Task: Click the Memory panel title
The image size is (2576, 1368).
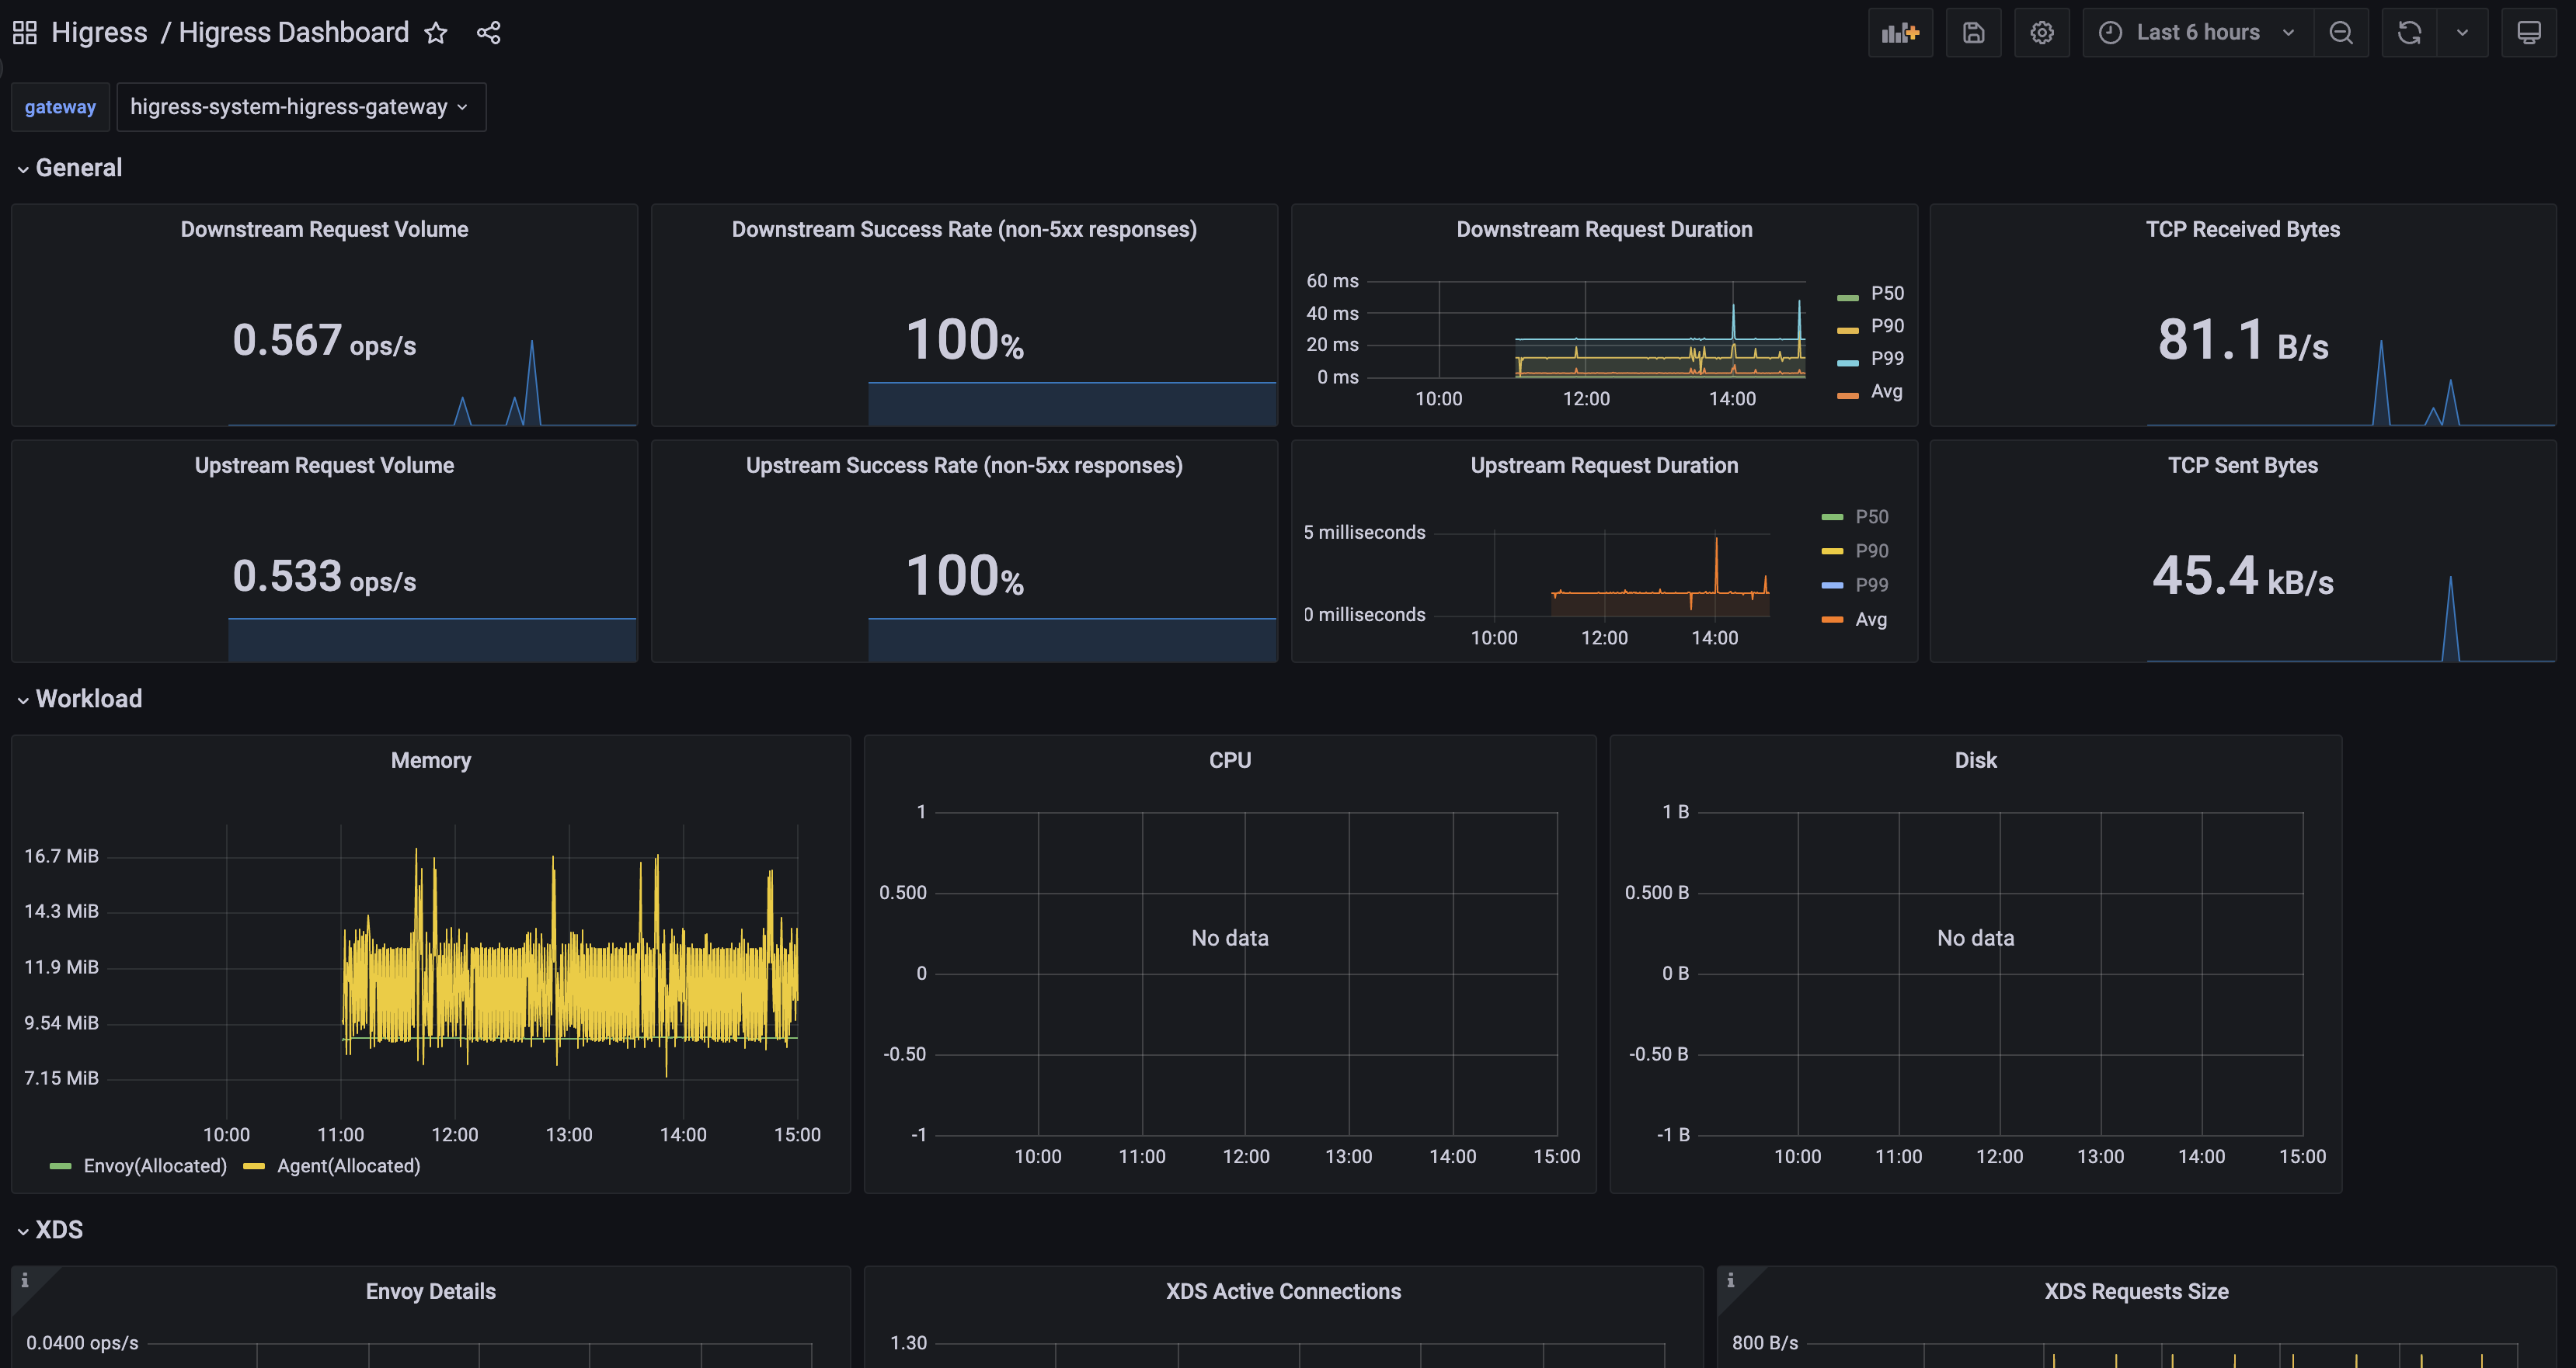Action: 430,760
